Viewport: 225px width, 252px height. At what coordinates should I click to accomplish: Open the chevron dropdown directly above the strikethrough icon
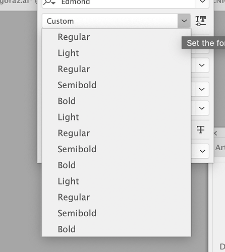(x=202, y=108)
